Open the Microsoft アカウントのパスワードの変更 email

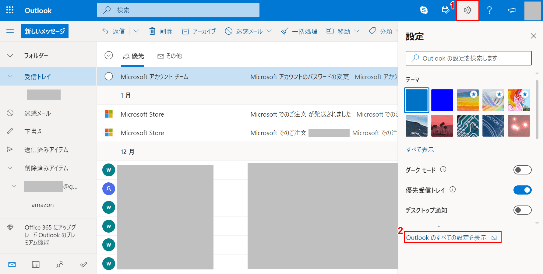click(247, 76)
